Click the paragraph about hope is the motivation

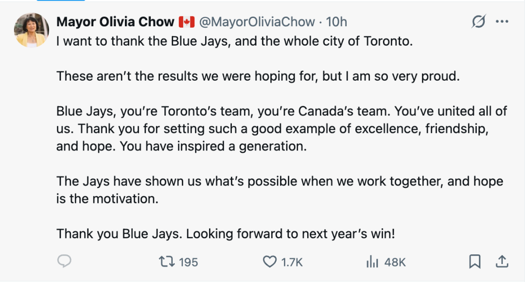280,190
